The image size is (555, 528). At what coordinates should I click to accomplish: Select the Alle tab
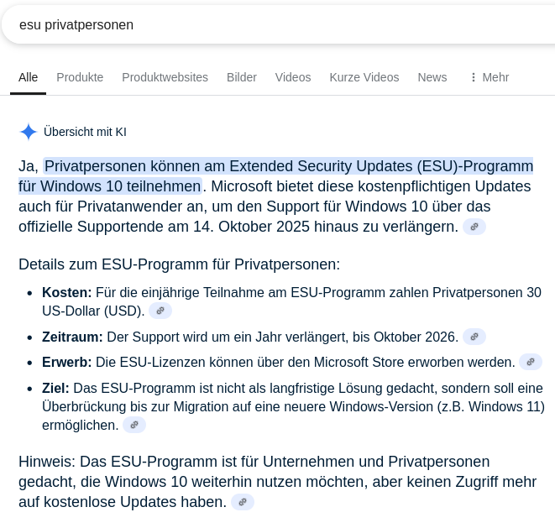click(29, 77)
